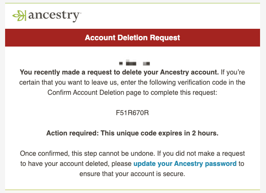The width and height of the screenshot is (266, 193).
Task: Click the 'ensure that your account is secure' line
Action: [x=132, y=174]
